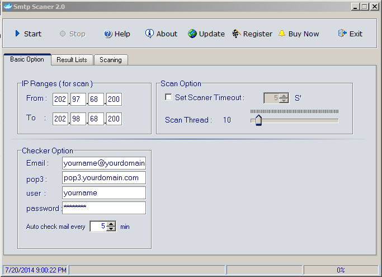The height and width of the screenshot is (277, 382).
Task: Increase auto check mail interval up arrow
Action: tap(111, 224)
